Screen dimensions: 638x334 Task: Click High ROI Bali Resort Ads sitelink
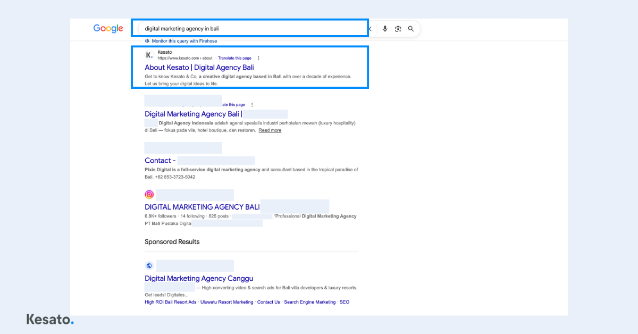click(x=171, y=302)
